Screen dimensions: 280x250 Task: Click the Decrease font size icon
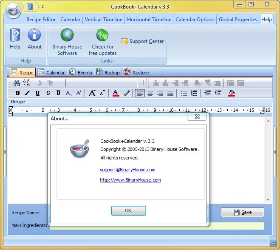pos(102,93)
